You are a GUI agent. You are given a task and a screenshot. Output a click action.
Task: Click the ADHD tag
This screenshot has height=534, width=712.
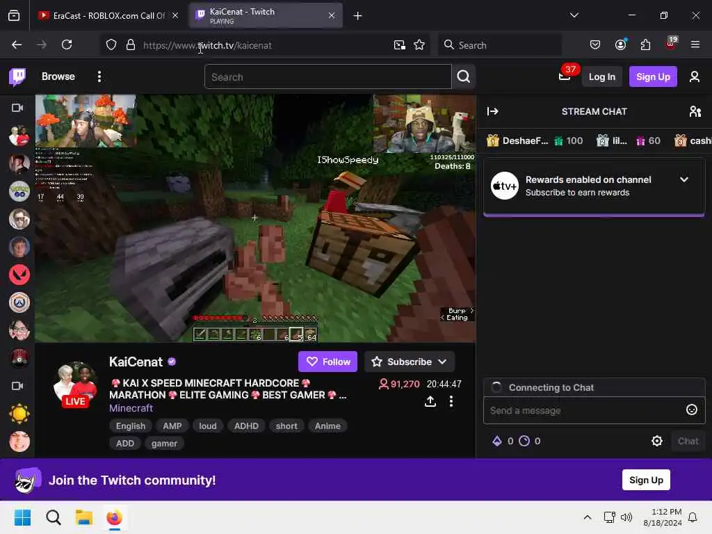coord(246,426)
